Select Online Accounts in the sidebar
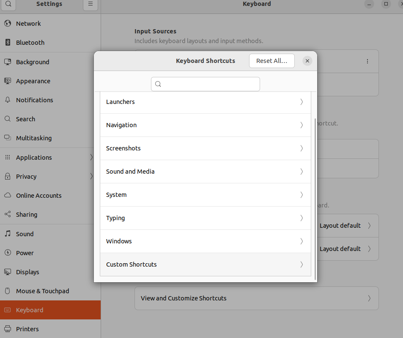This screenshot has width=403, height=338. (x=50, y=196)
